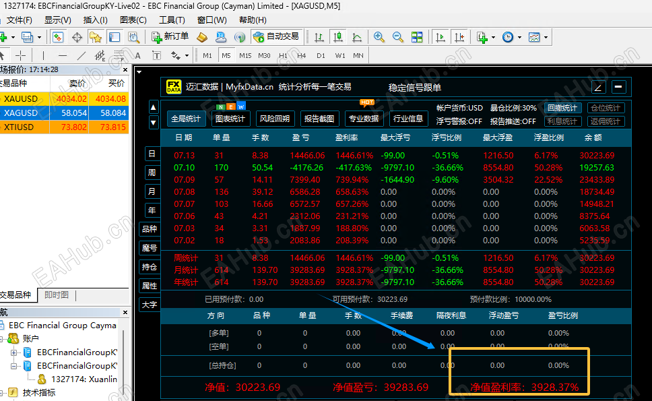Toggle the 自动交易 auto trading button
This screenshot has height=401, width=652.
(277, 36)
